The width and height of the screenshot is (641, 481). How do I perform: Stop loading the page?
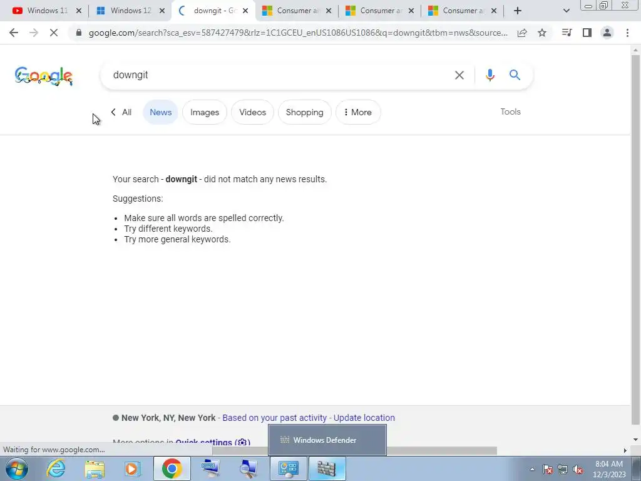[54, 33]
